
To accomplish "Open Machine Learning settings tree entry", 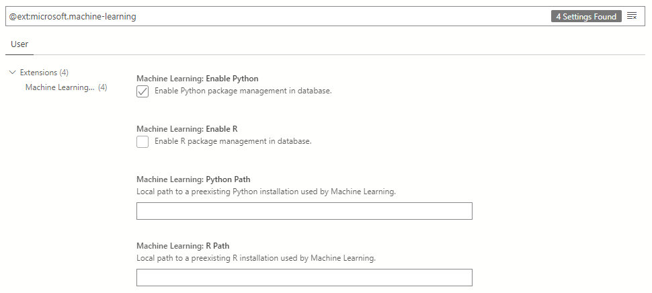I will coord(60,87).
